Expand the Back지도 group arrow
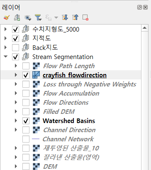This screenshot has width=151, height=170. click(x=5, y=47)
